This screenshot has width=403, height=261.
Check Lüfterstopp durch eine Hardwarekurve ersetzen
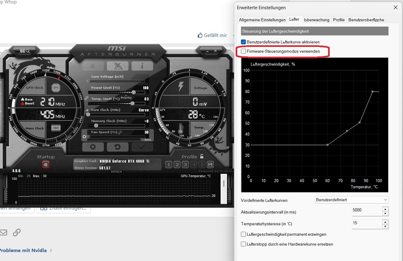coord(243,244)
